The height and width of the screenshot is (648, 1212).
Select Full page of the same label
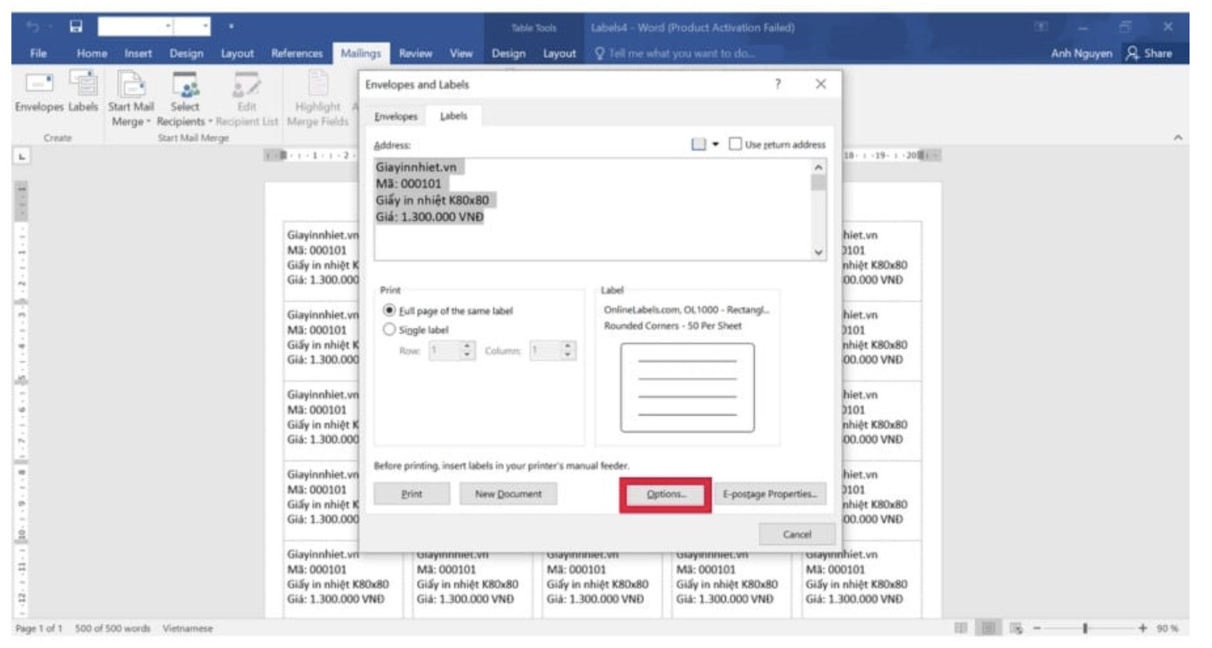[x=390, y=310]
